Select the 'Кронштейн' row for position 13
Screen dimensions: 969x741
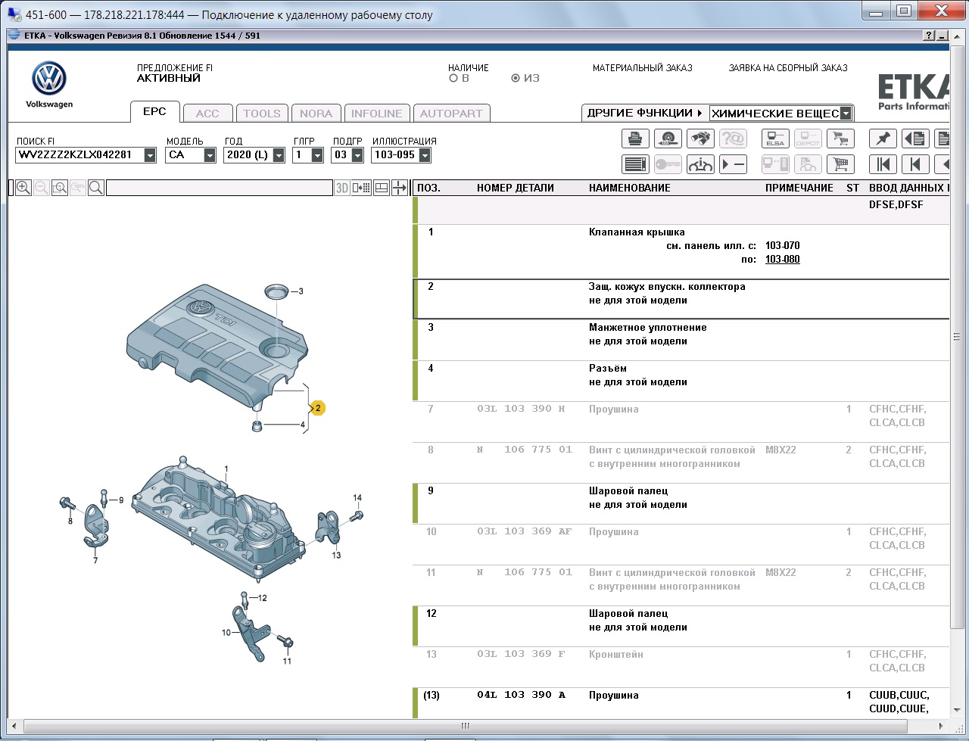point(681,667)
